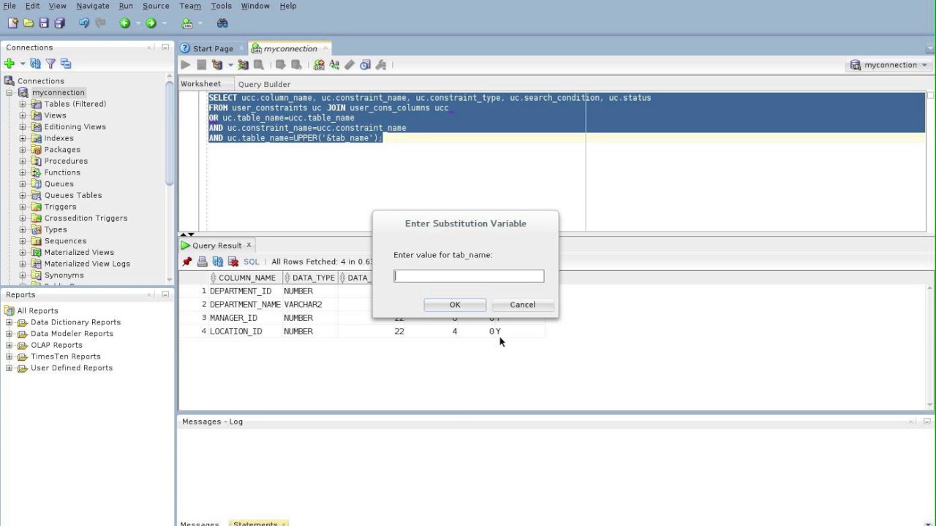Pin the Query Result with the red pushpin
Viewport: 936px width, 526px height.
click(187, 262)
